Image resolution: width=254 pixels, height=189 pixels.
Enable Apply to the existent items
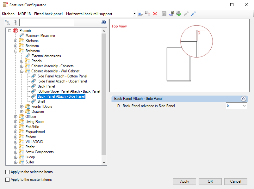tap(8, 180)
